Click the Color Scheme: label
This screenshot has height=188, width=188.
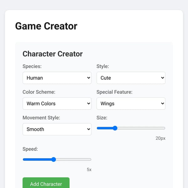pos(39,92)
